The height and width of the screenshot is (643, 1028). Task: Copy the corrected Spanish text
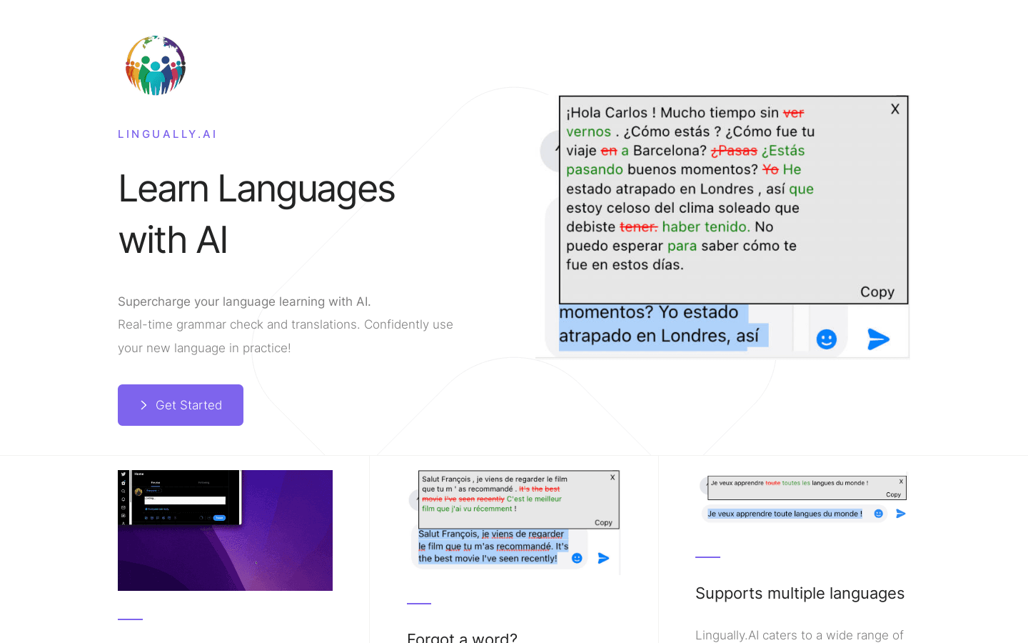877,291
